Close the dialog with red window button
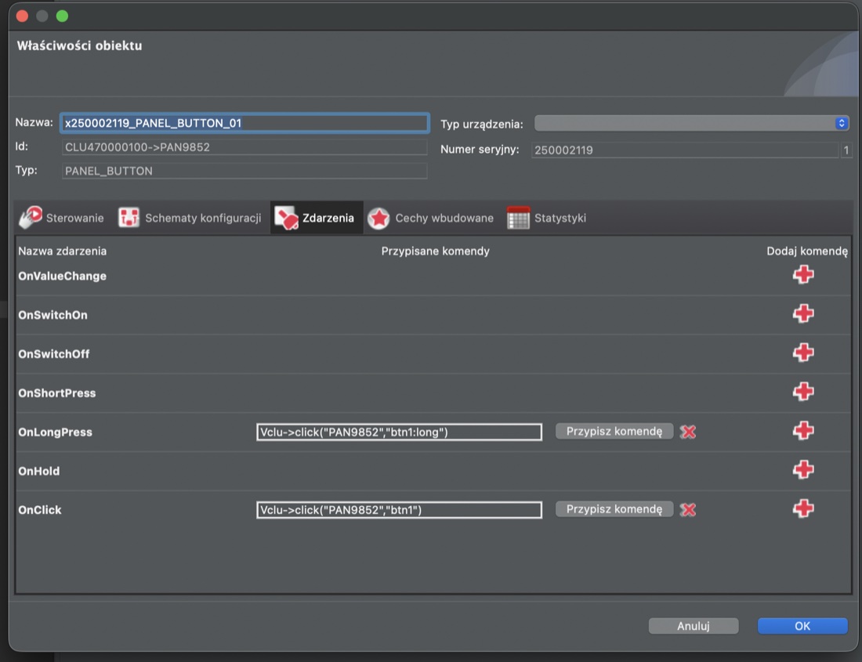 point(22,16)
